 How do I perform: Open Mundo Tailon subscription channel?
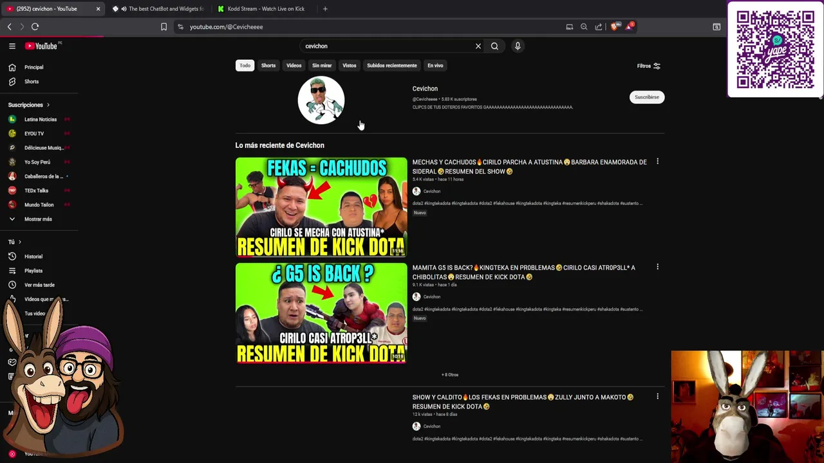(39, 204)
